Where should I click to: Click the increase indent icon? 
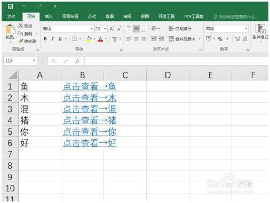(x=161, y=39)
